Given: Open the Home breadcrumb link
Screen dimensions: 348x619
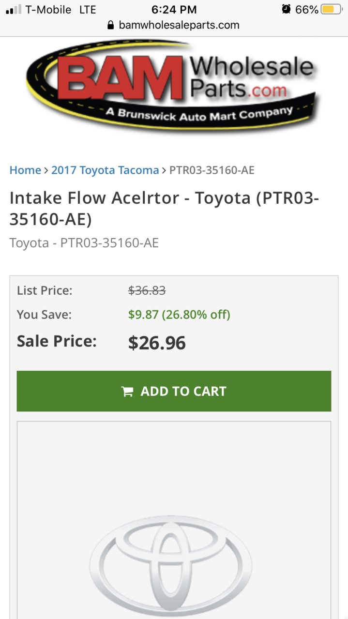Looking at the screenshot, I should [x=25, y=170].
